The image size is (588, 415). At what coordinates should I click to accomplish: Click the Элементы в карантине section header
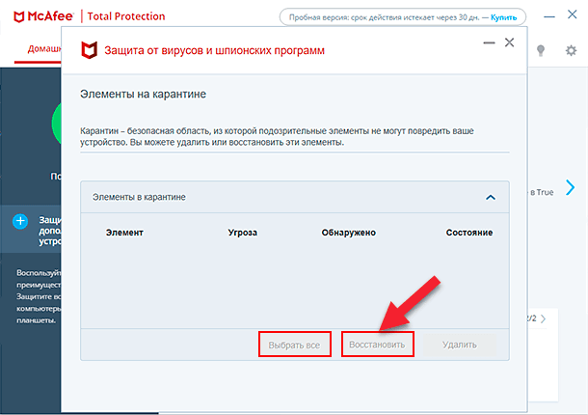pyautogui.click(x=295, y=197)
